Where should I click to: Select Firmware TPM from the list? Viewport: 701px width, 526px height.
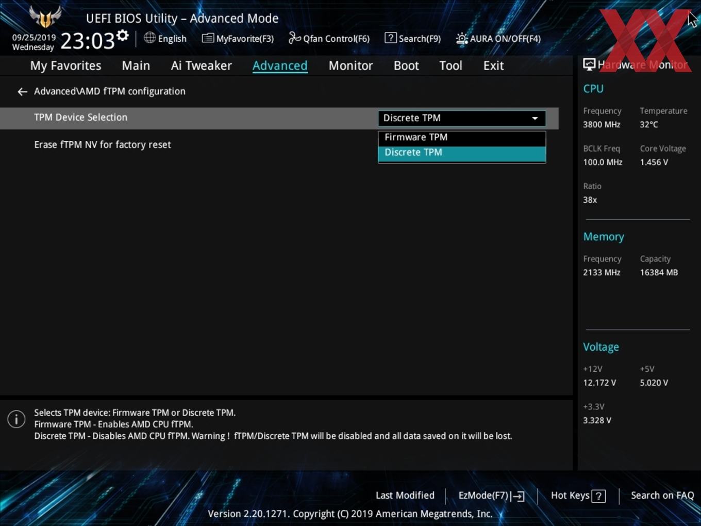462,138
